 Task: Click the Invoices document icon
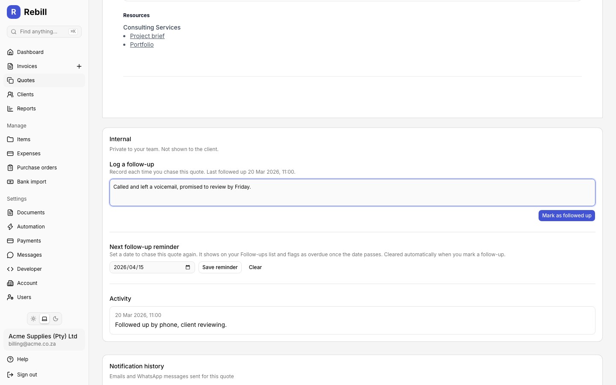click(x=10, y=66)
